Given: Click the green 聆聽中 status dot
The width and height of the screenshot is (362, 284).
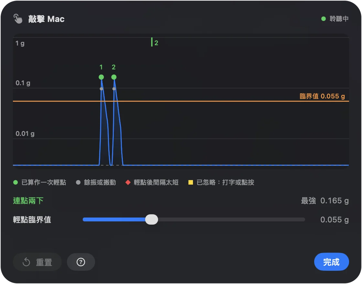Looking at the screenshot, I should 324,19.
